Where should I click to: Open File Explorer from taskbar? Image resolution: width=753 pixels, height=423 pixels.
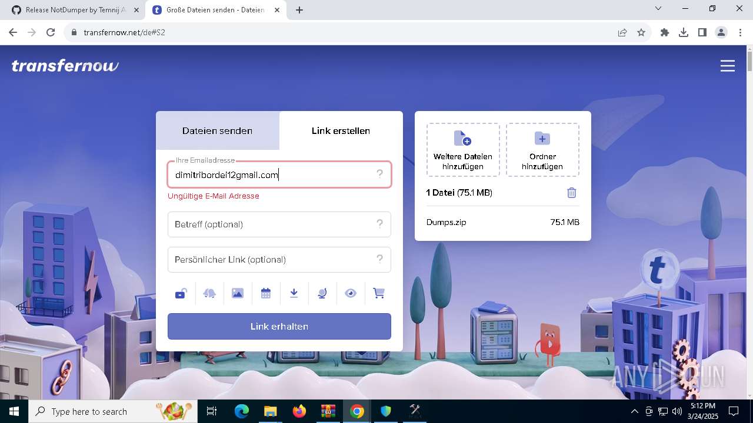point(270,411)
